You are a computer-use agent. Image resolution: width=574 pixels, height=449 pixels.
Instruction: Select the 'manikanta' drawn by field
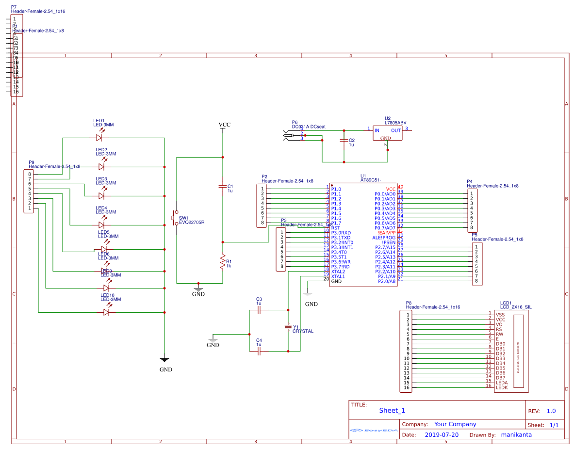click(x=516, y=435)
